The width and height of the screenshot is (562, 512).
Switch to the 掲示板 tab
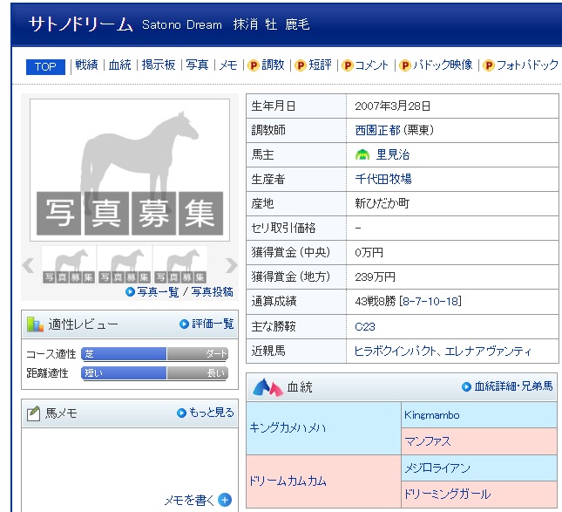click(159, 65)
